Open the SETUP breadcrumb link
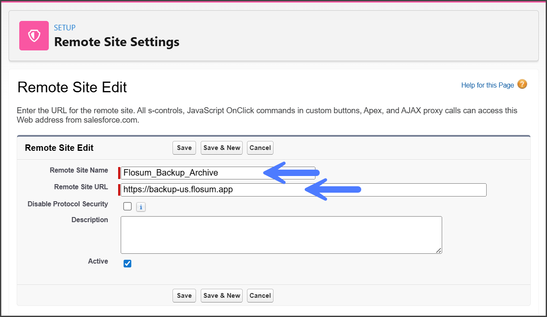Image resolution: width=547 pixels, height=317 pixels. [65, 28]
